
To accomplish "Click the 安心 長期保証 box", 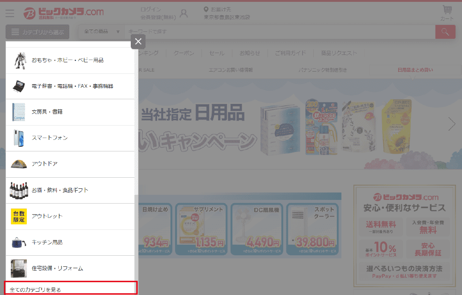I will pyautogui.click(x=428, y=249).
